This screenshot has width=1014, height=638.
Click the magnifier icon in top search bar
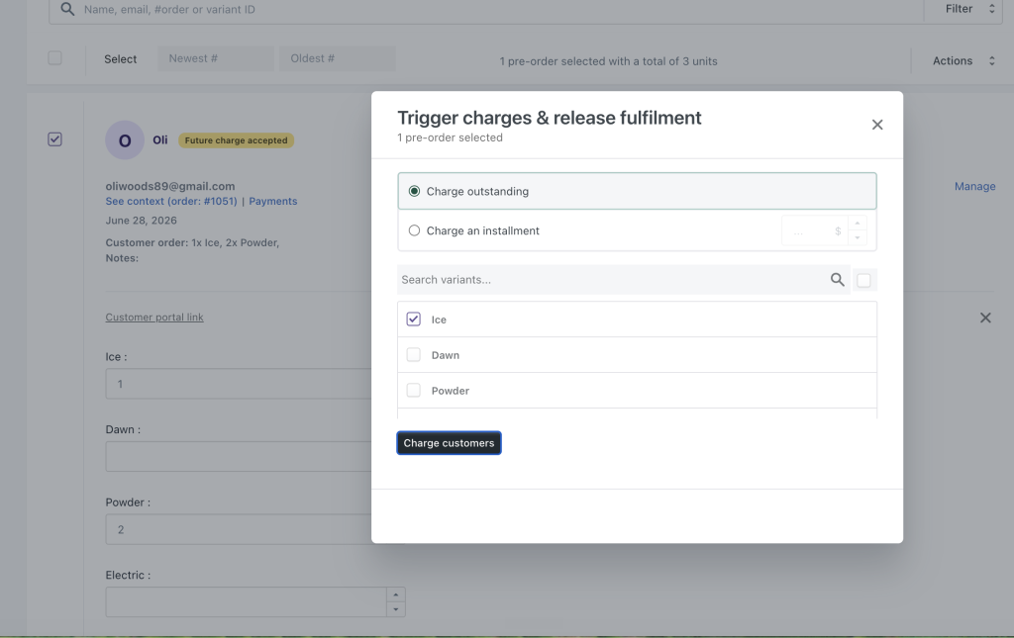tap(67, 9)
